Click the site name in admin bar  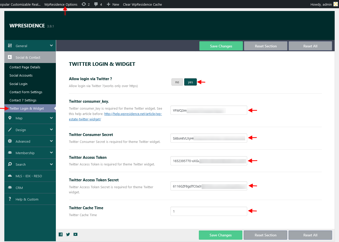coord(20,4)
